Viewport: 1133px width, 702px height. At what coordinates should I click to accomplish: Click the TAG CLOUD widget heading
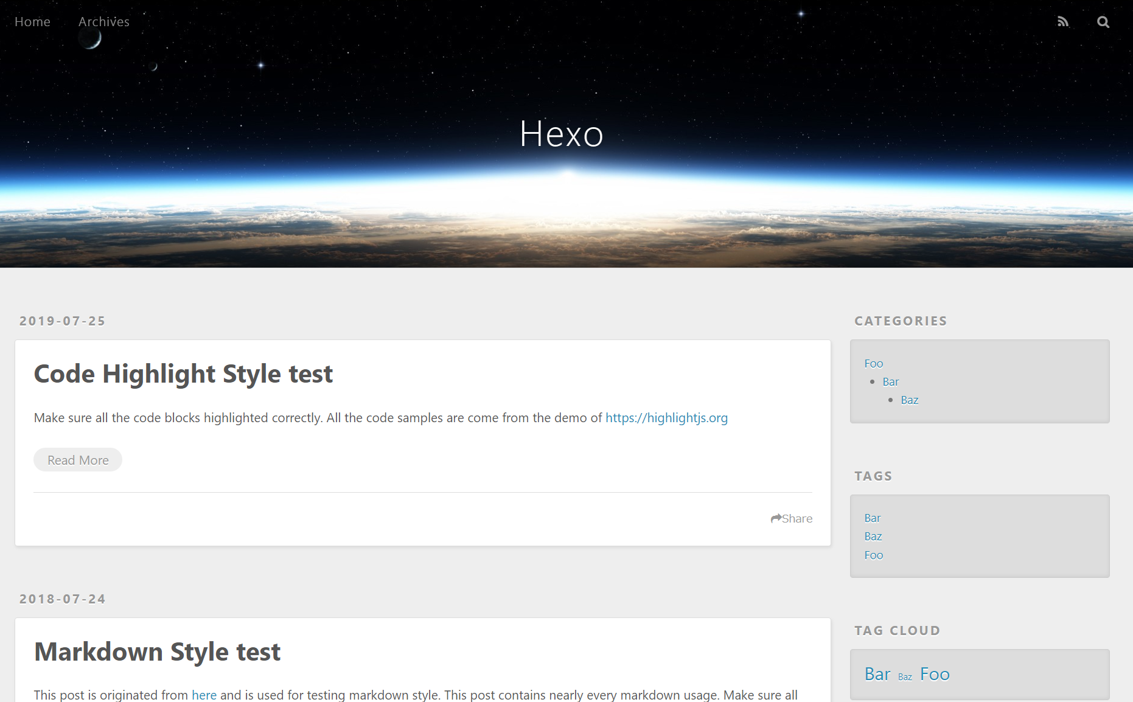[897, 631]
